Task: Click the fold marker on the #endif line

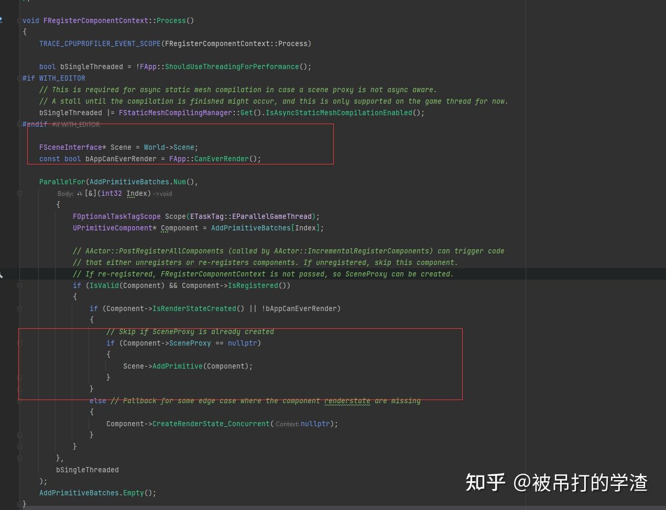Action: pos(19,124)
